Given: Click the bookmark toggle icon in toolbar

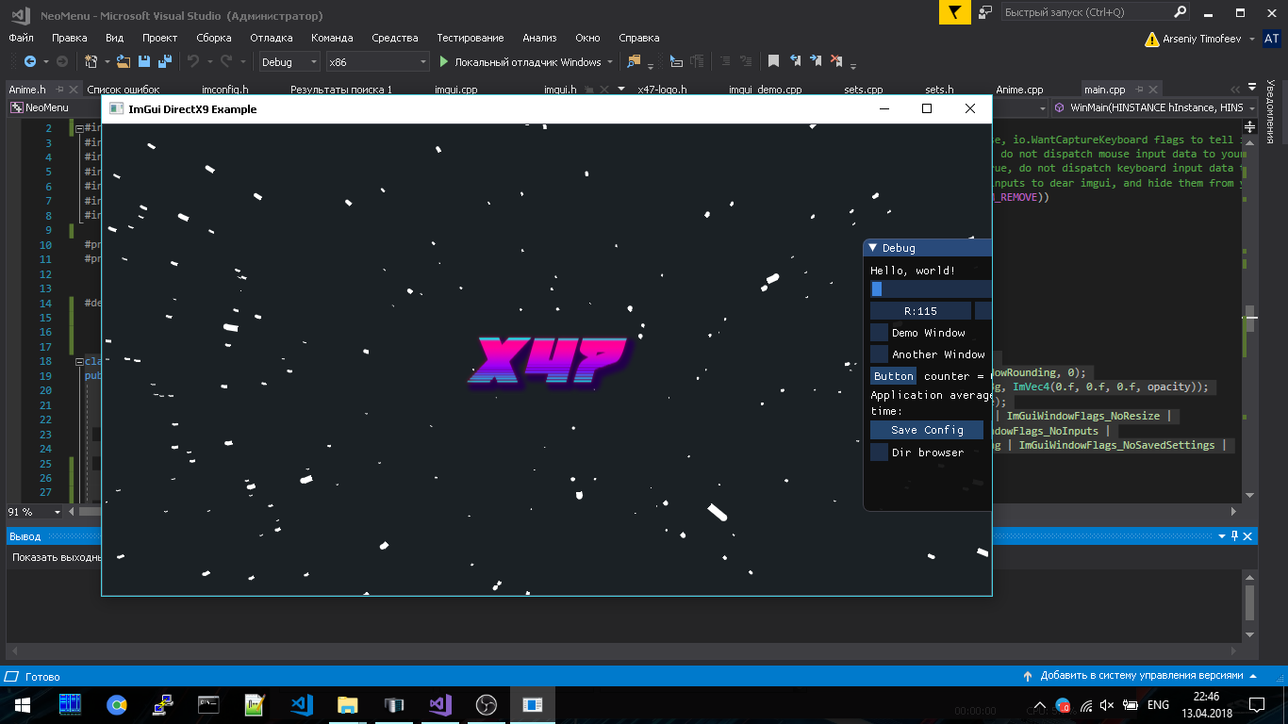Looking at the screenshot, I should pos(773,61).
